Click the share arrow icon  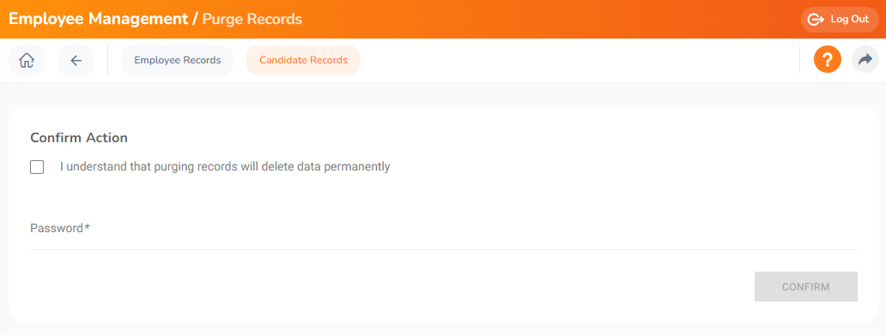[x=865, y=60]
